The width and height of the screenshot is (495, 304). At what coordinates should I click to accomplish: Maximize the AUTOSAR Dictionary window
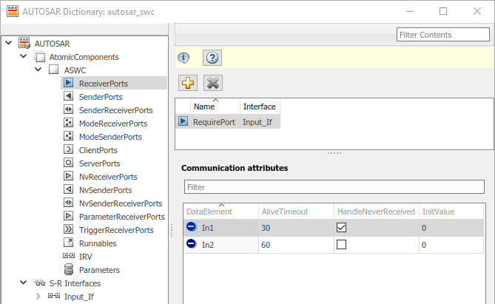(443, 11)
